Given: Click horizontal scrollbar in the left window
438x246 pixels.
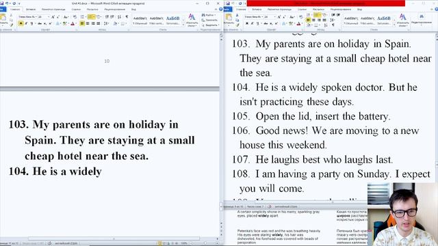Looking at the screenshot, I should pyautogui.click(x=114, y=238).
